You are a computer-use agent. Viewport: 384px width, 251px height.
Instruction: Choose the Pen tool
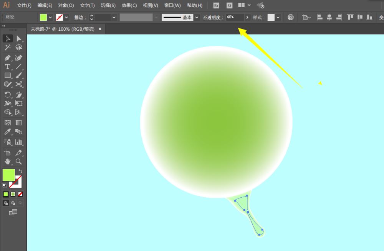pyautogui.click(x=7, y=57)
